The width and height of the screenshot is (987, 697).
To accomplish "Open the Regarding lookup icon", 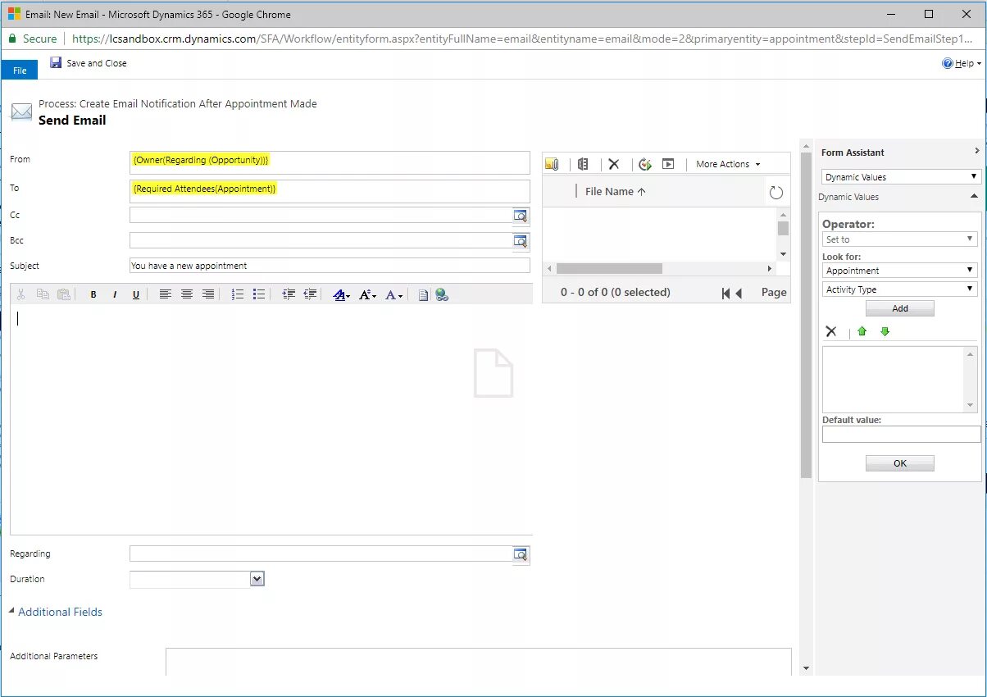I will coord(521,555).
